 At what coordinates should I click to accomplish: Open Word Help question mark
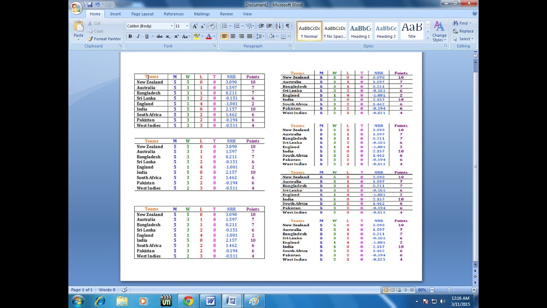[475, 14]
